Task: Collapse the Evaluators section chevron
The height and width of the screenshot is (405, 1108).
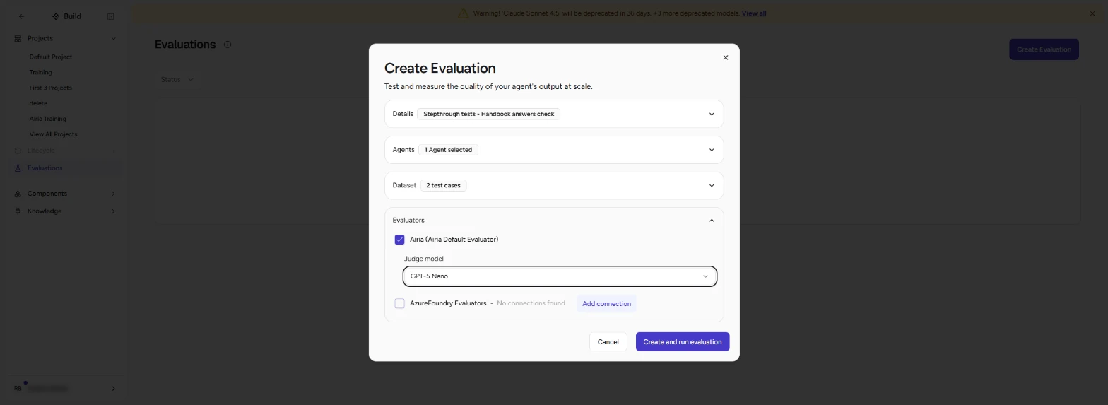Action: click(711, 221)
